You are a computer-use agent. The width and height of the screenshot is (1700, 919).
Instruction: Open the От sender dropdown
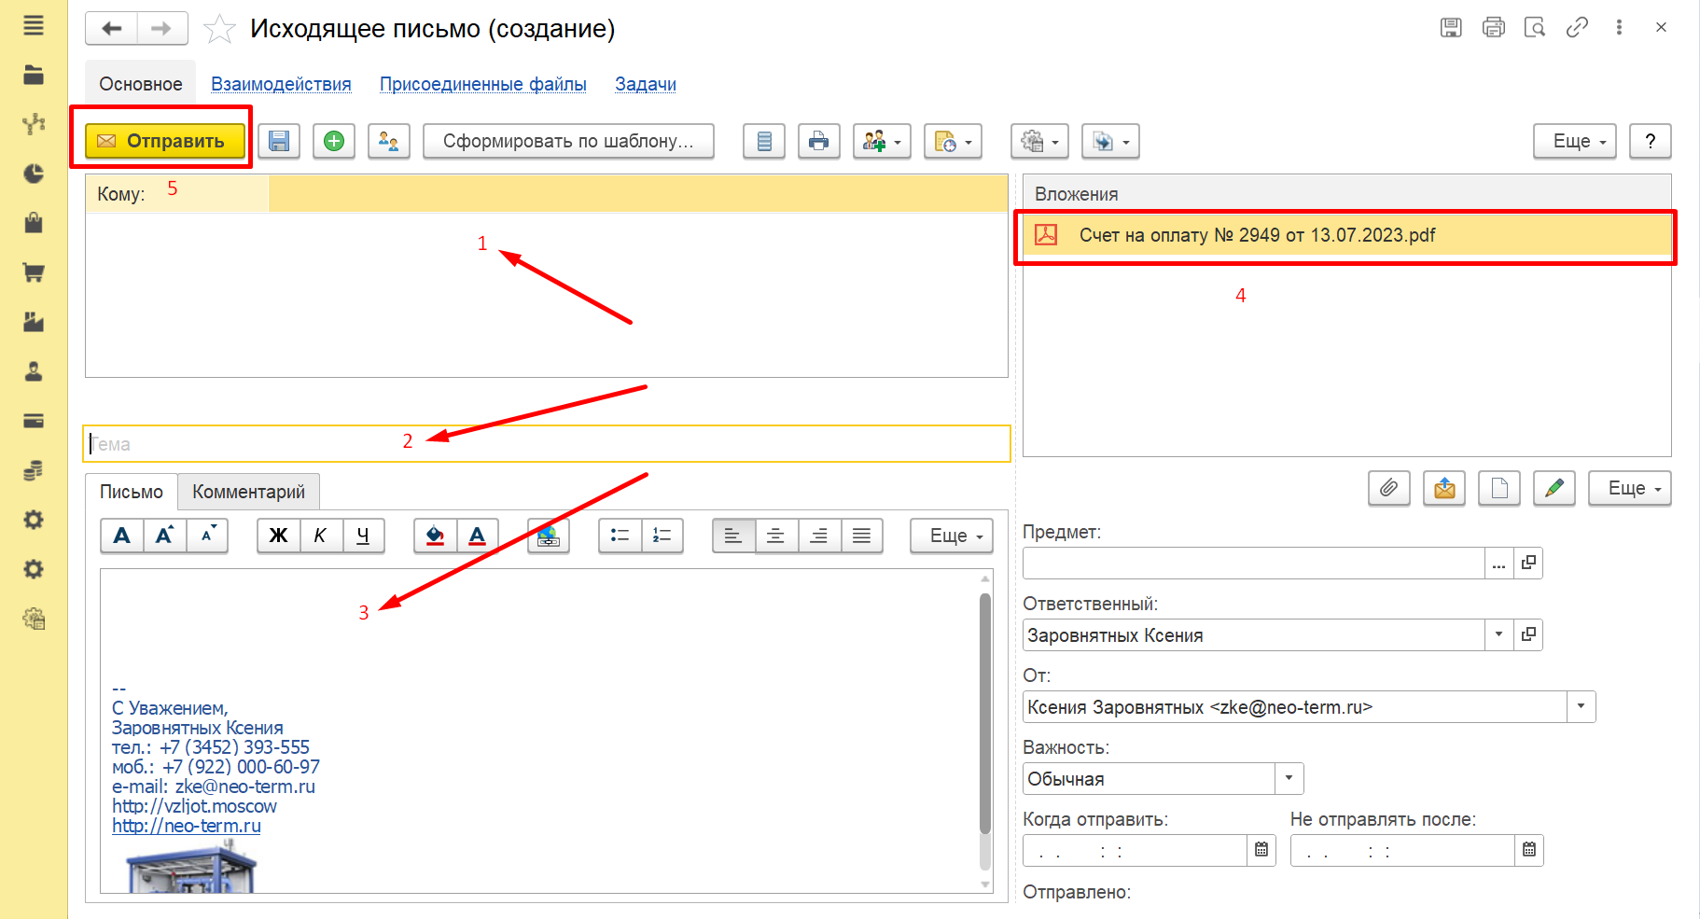coord(1581,706)
